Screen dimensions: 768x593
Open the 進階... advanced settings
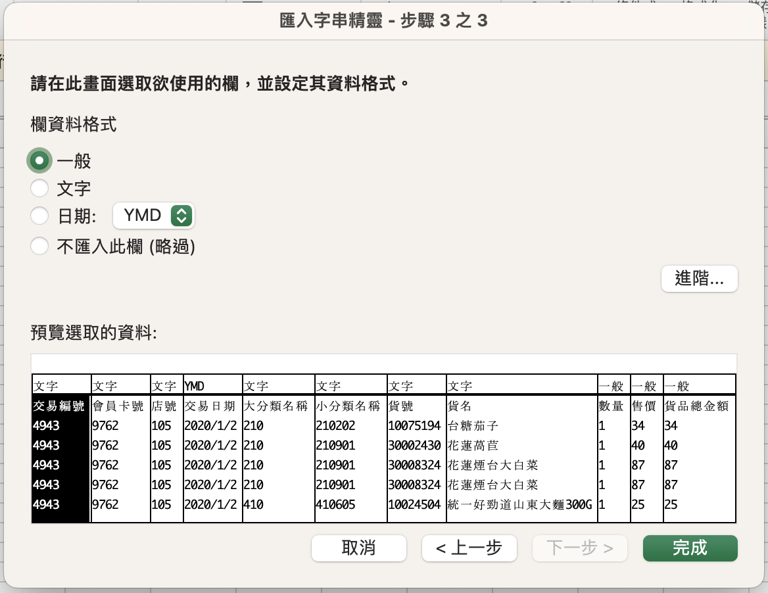(699, 279)
